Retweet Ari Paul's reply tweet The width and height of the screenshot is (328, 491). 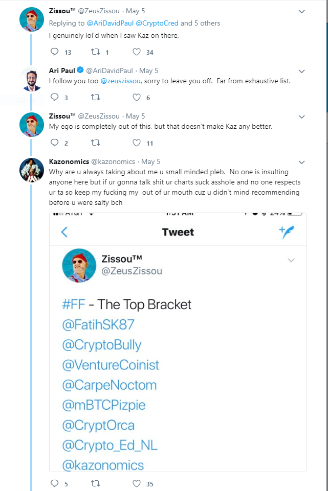point(96,98)
